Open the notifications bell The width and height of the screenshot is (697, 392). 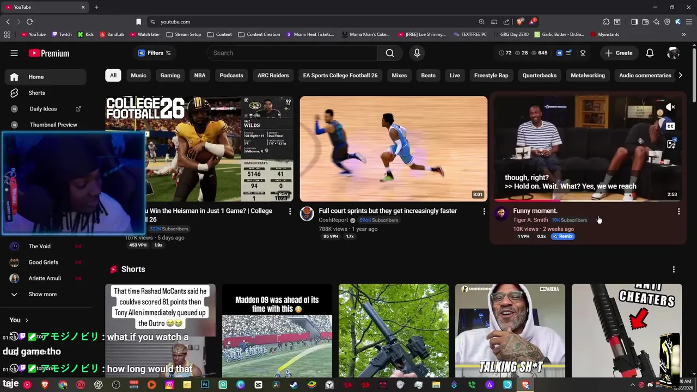[650, 53]
